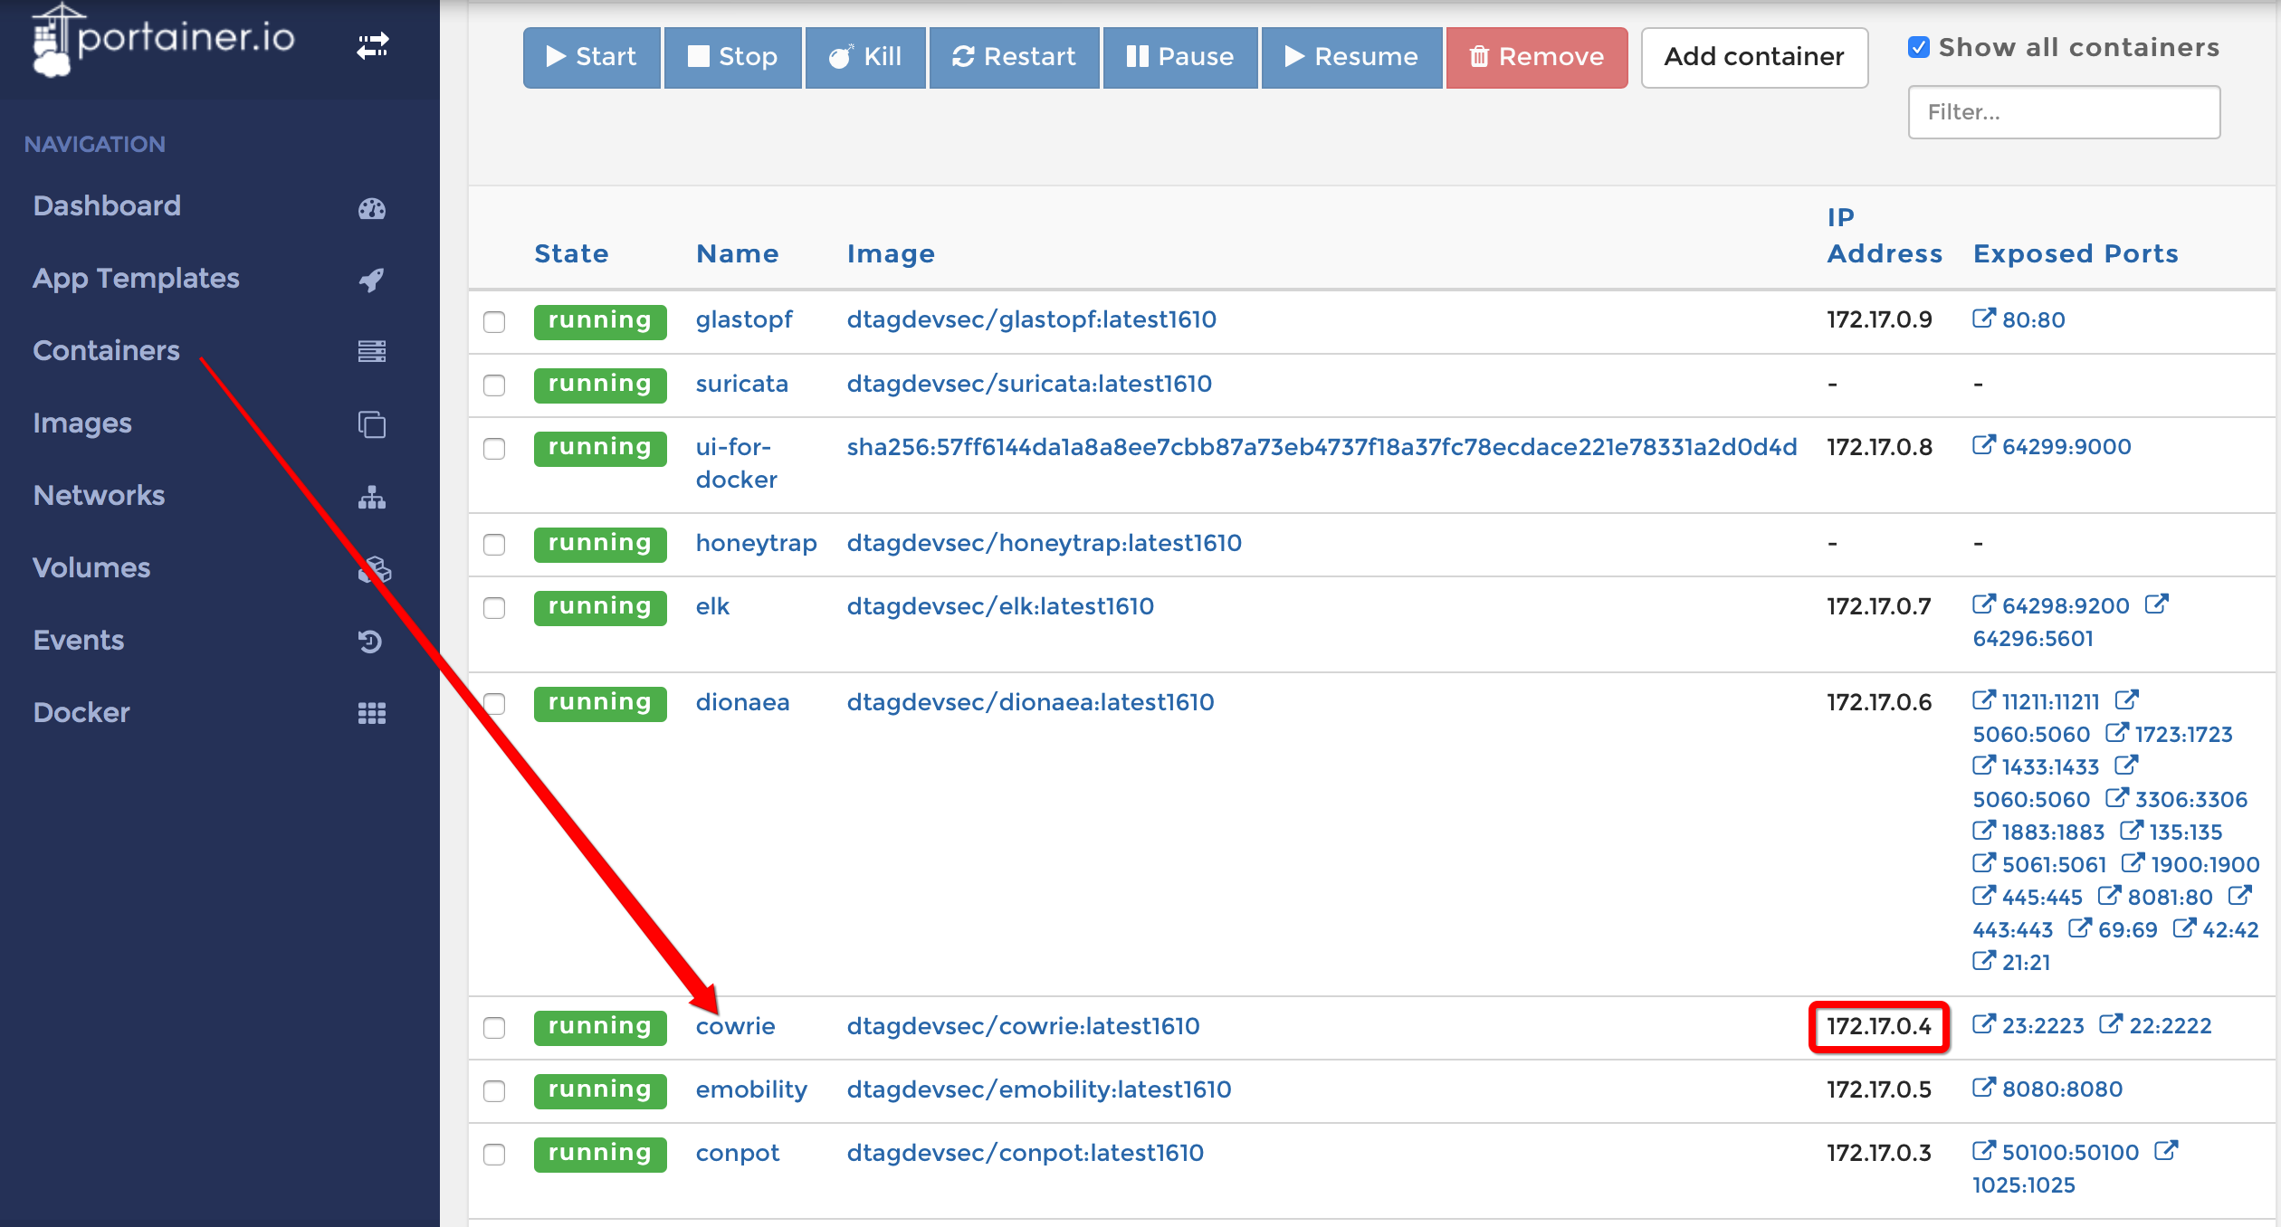The image size is (2281, 1227).
Task: Select the suricata container checkbox
Action: pyautogui.click(x=494, y=385)
